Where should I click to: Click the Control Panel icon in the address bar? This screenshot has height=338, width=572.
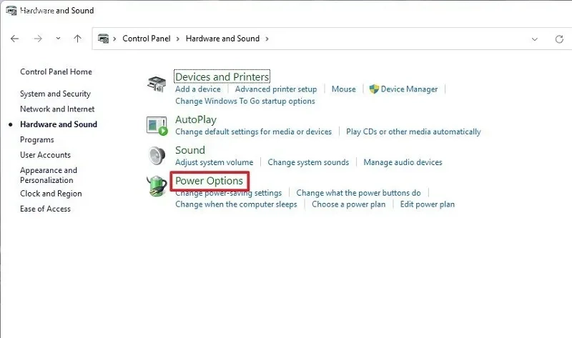(x=103, y=39)
